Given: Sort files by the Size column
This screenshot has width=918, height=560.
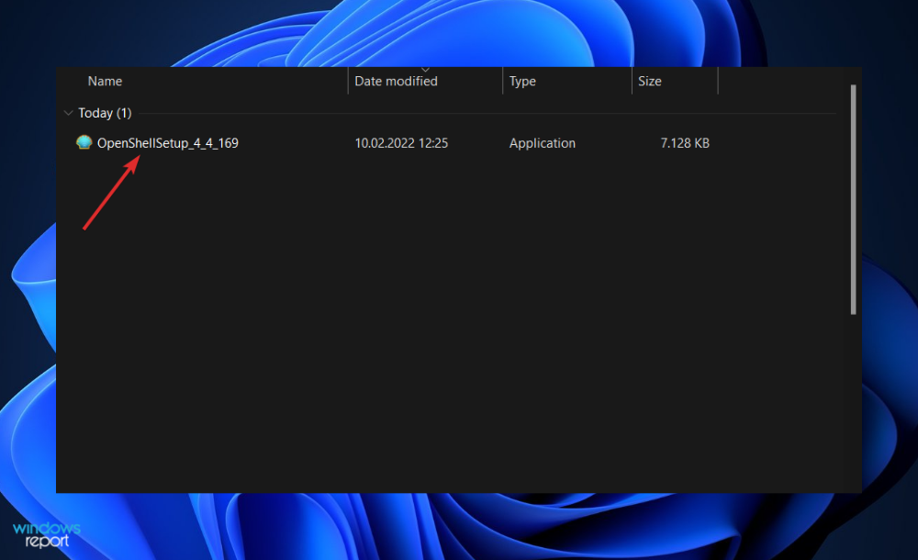Looking at the screenshot, I should [x=649, y=81].
